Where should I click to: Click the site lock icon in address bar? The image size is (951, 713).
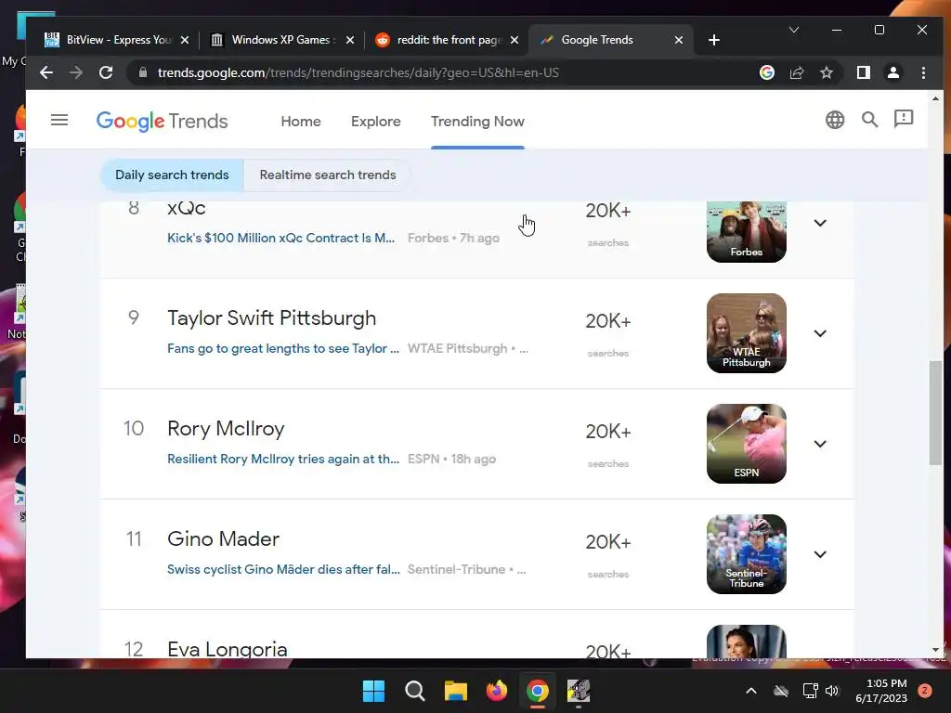pyautogui.click(x=142, y=72)
